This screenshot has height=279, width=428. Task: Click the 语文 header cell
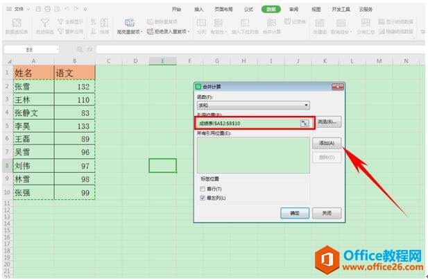75,73
